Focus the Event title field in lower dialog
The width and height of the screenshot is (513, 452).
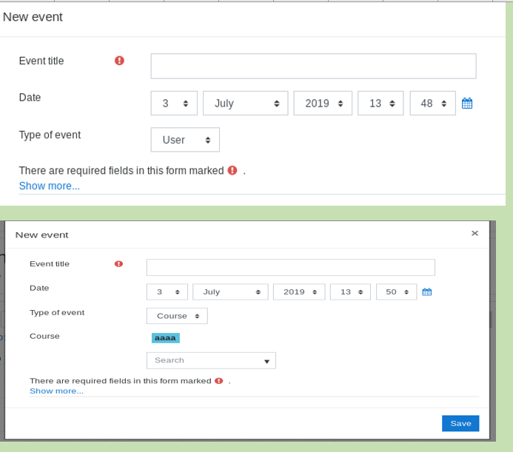coord(290,268)
